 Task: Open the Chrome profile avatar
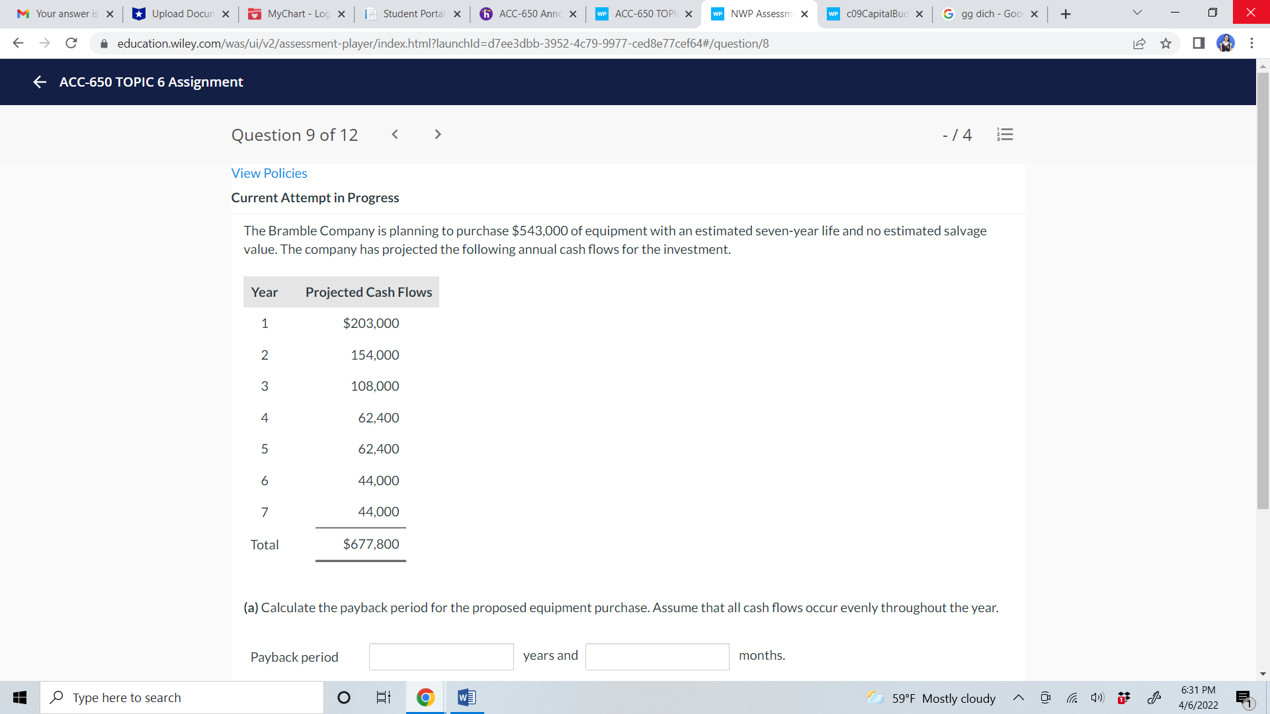pos(1226,44)
